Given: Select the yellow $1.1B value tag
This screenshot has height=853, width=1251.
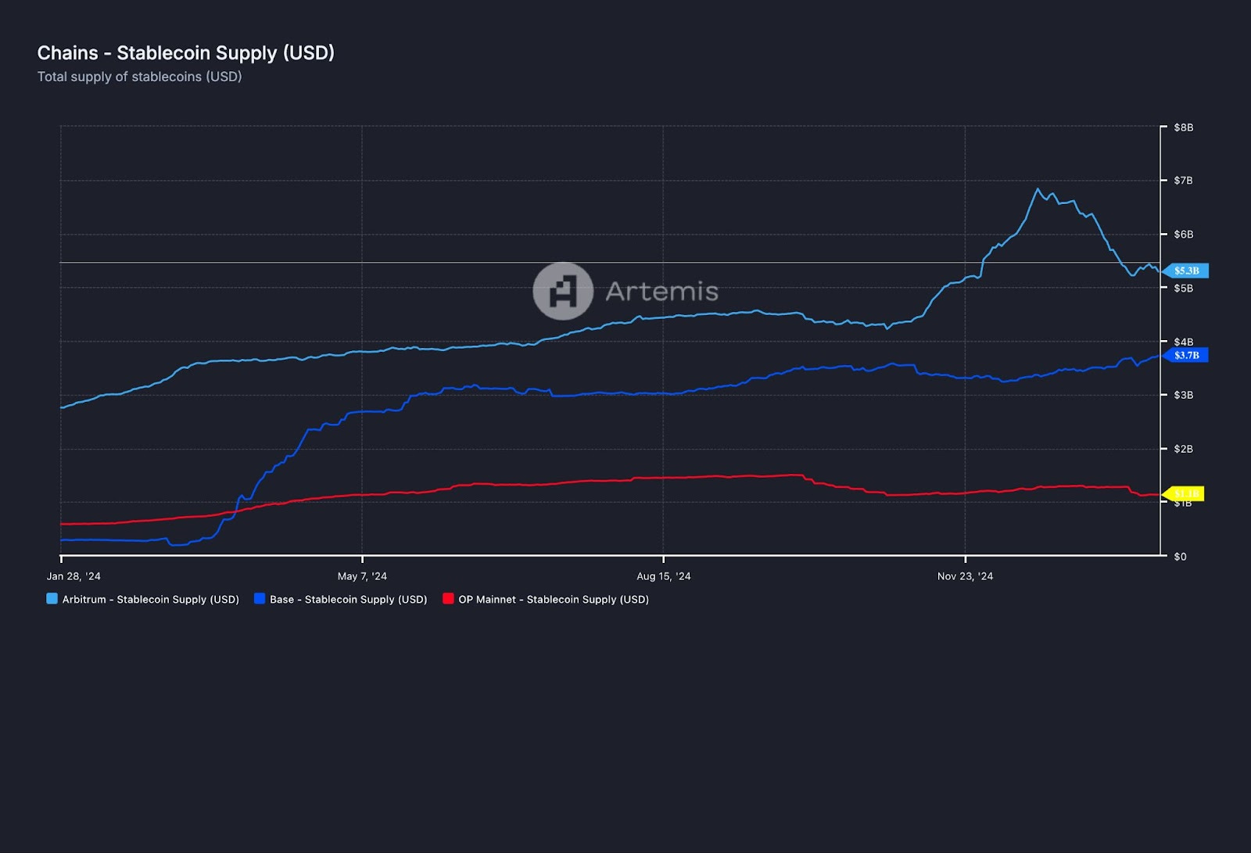Looking at the screenshot, I should [1185, 493].
